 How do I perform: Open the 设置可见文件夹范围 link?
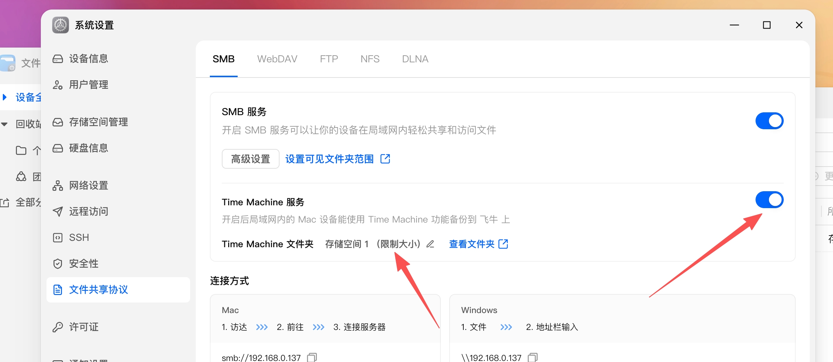tap(330, 159)
